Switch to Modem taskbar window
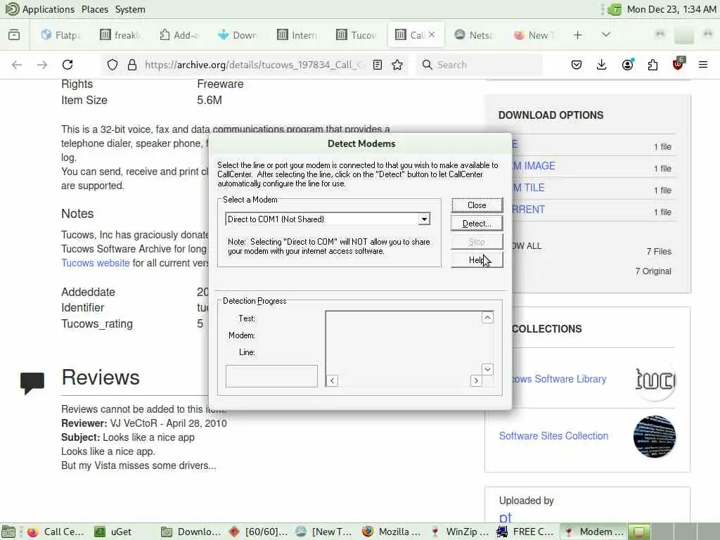The width and height of the screenshot is (720, 540). coord(593,532)
